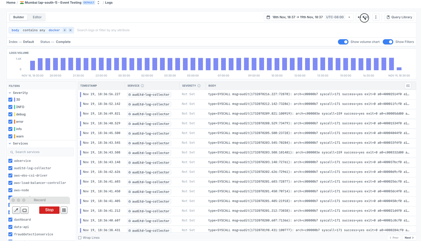Go to the Next page of logs
421x241 pixels.
409,238
